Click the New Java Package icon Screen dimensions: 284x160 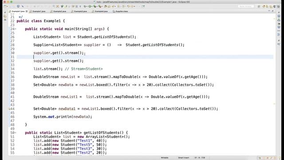click(106, 6)
